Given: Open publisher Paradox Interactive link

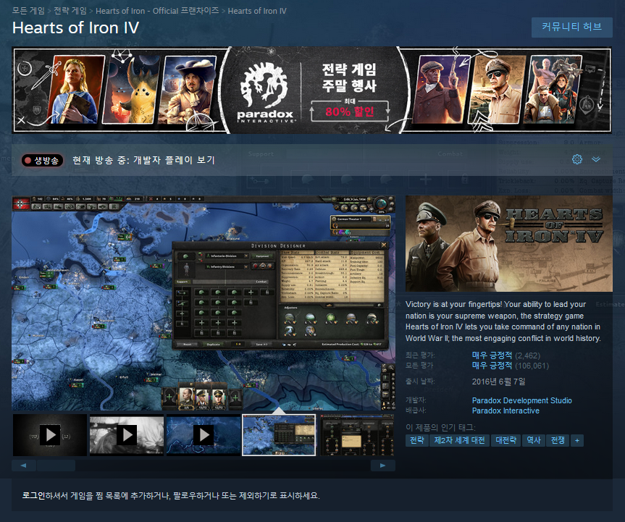Looking at the screenshot, I should tap(506, 411).
